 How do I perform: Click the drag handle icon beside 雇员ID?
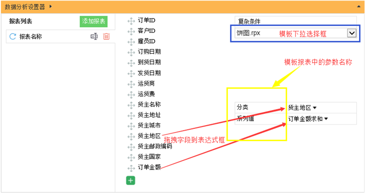click(131, 42)
